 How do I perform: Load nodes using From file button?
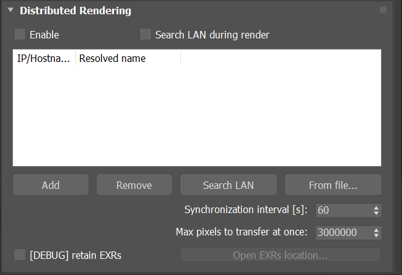point(333,185)
